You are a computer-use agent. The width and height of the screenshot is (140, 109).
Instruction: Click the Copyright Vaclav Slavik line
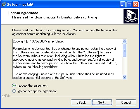(x=38, y=41)
